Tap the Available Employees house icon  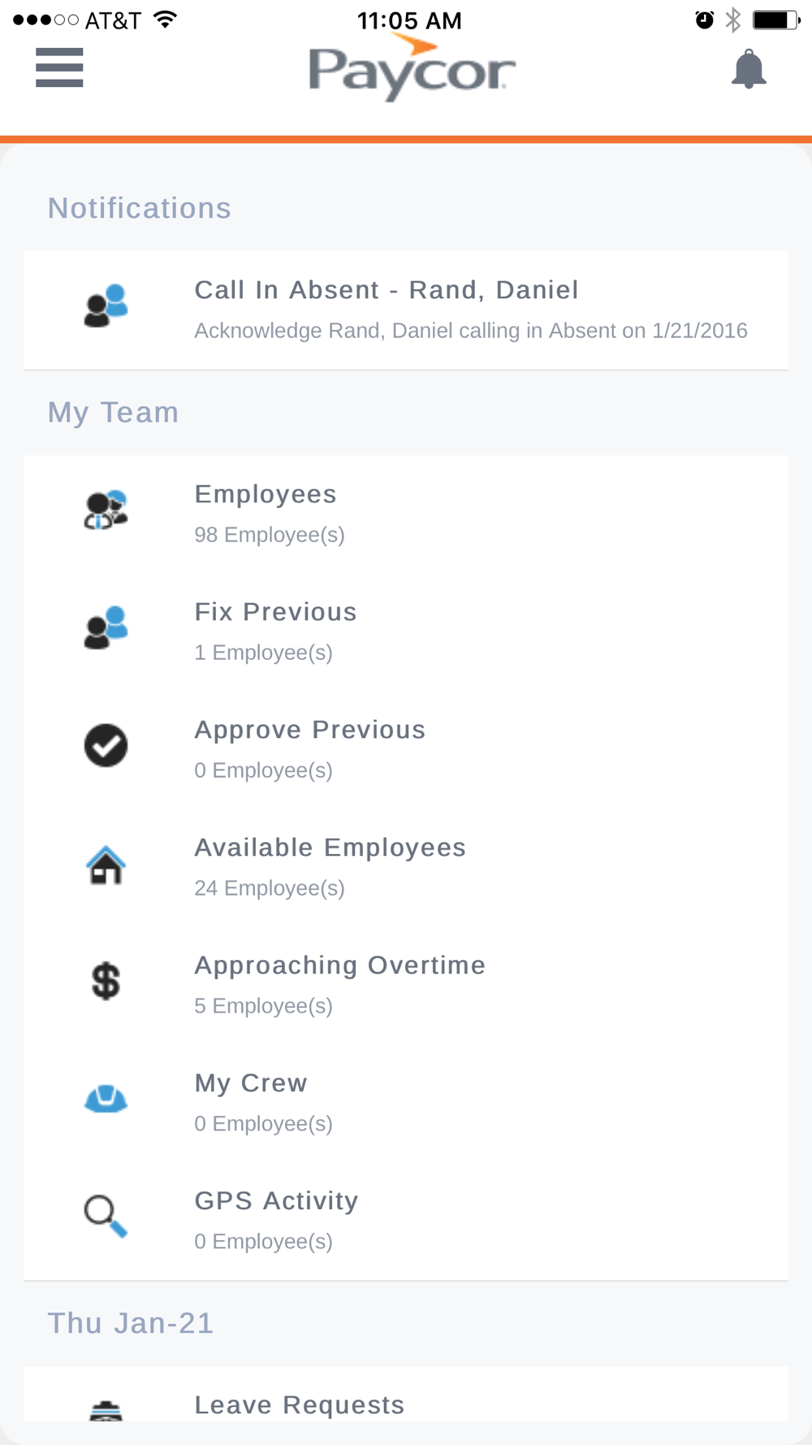click(x=106, y=865)
